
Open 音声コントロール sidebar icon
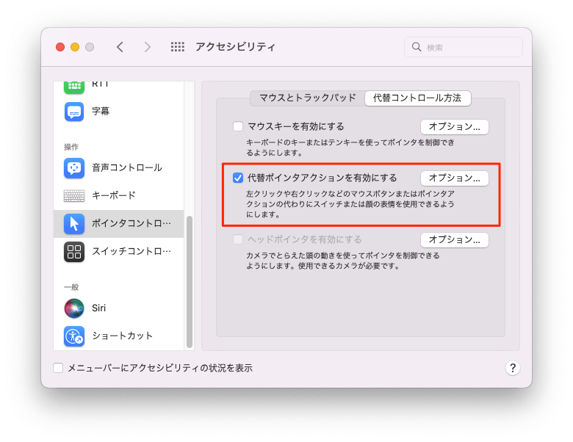74,167
